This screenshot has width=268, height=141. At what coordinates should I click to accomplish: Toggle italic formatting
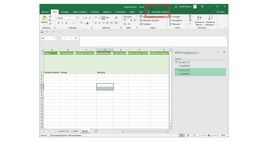coord(63,23)
